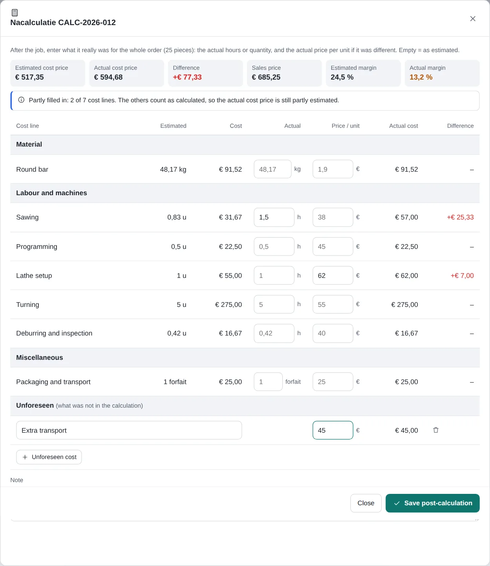Click the Price / unit column header
The image size is (490, 566).
pos(345,126)
